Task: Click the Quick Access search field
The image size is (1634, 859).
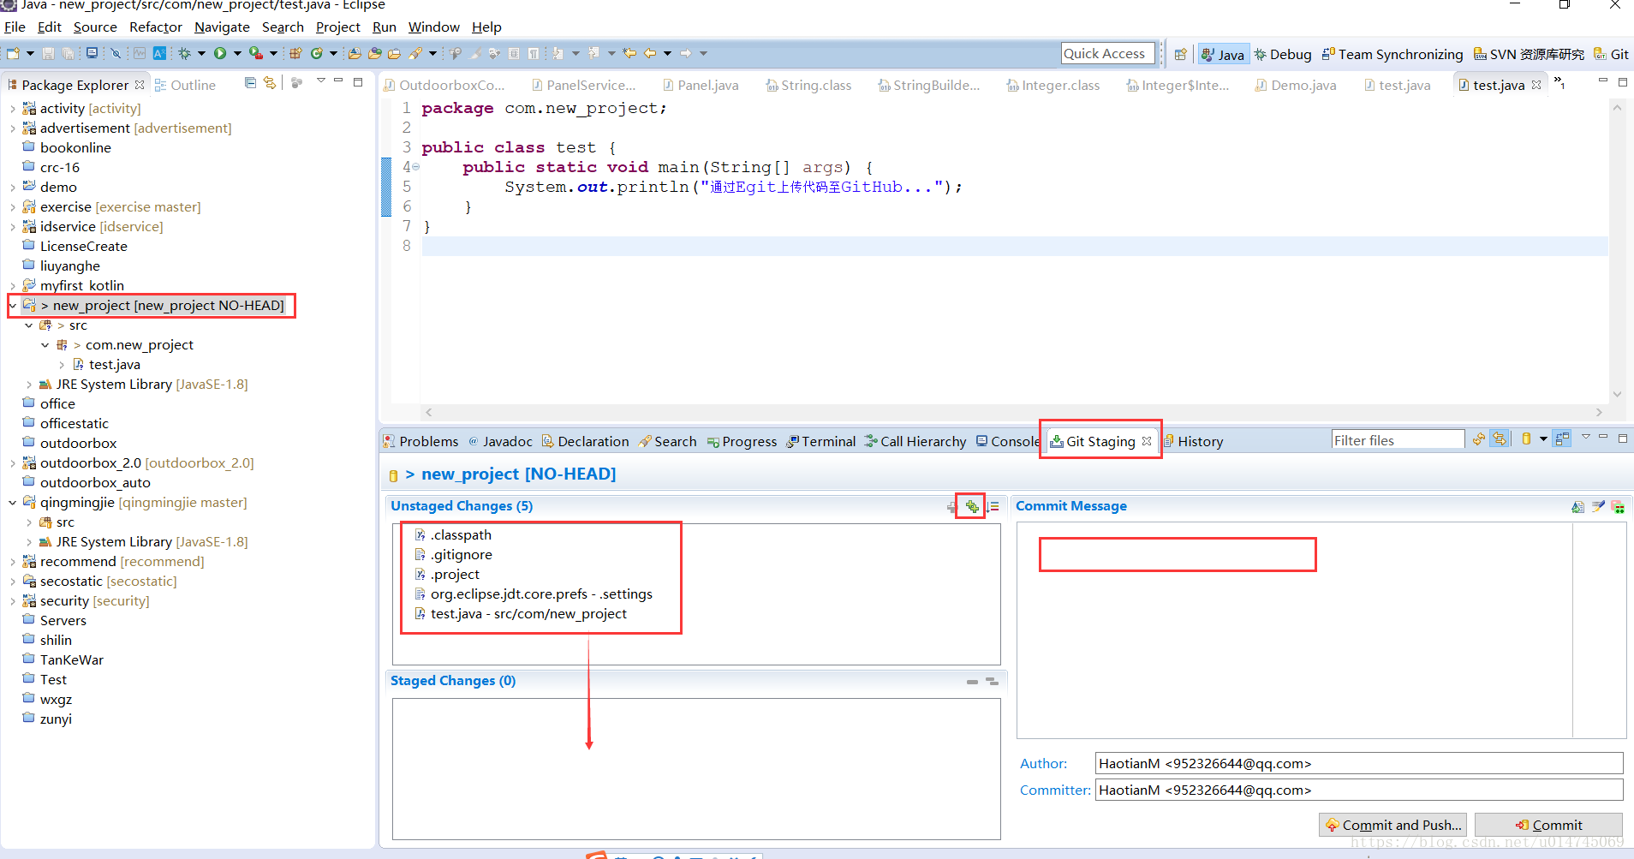Action: [1108, 53]
